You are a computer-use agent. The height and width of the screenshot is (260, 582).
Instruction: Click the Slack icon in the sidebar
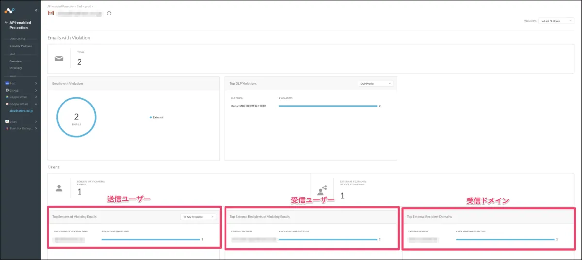tap(7, 122)
